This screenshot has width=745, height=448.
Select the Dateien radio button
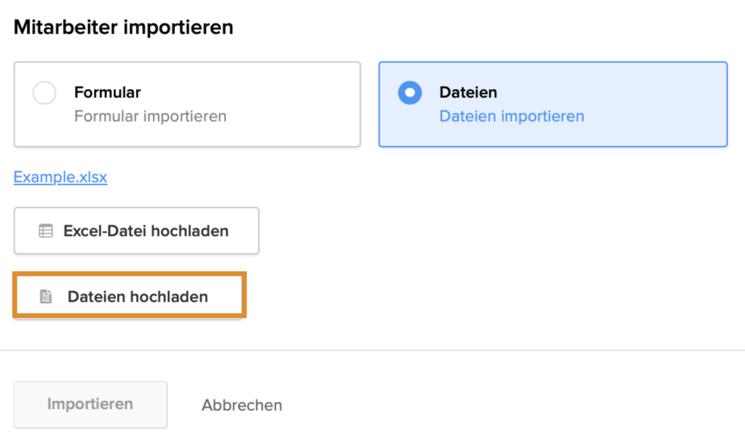[410, 93]
